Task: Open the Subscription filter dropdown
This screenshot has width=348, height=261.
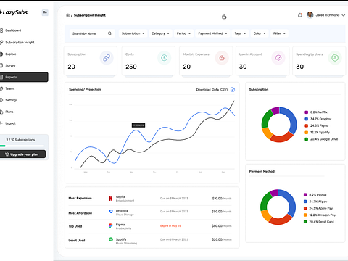Action: 133,33
